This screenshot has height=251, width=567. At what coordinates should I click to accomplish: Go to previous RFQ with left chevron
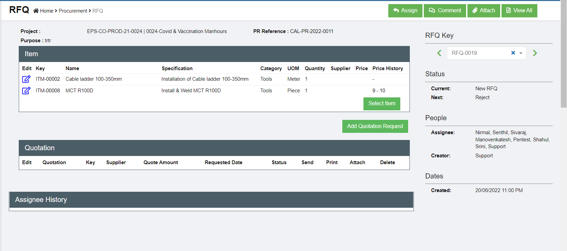[x=439, y=53]
